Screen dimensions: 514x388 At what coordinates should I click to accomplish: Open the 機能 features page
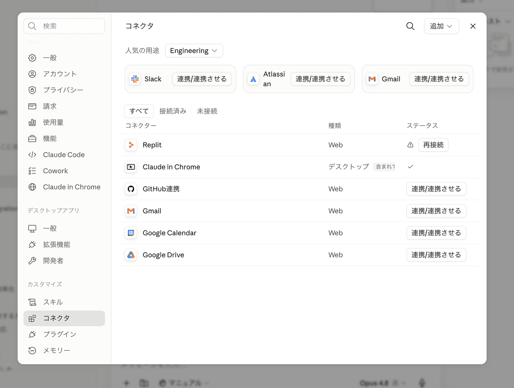click(64, 139)
